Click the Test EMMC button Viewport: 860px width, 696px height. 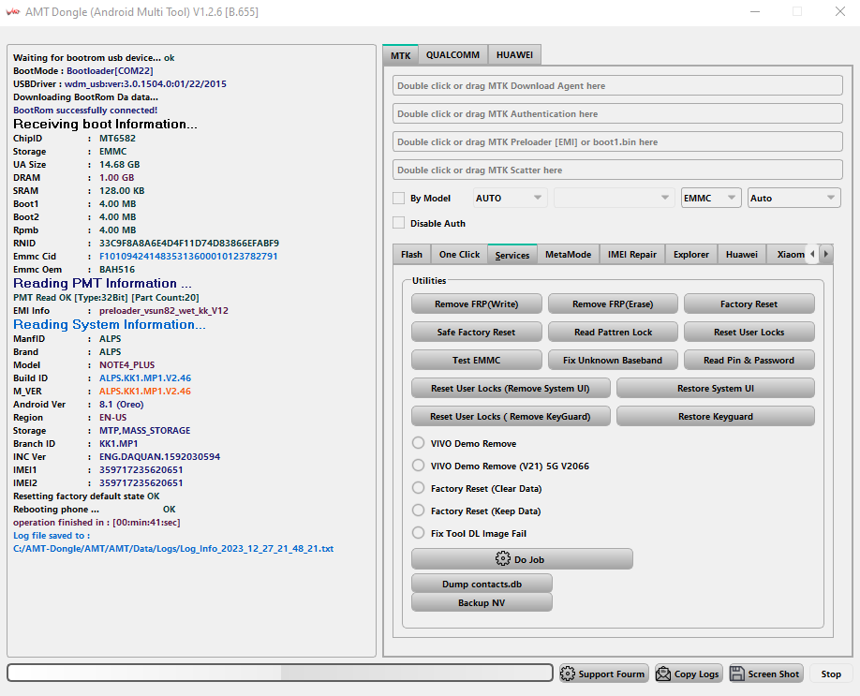(477, 360)
